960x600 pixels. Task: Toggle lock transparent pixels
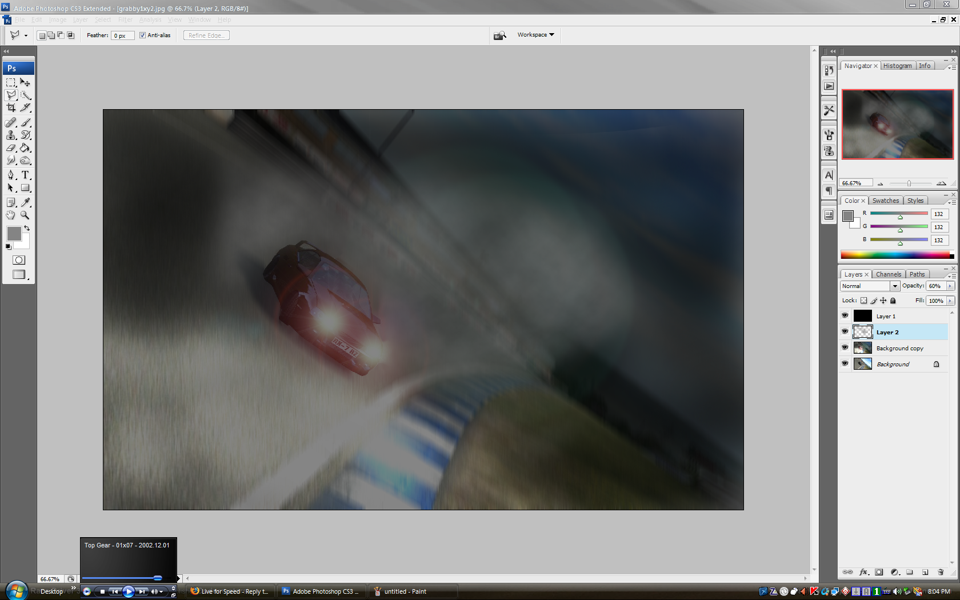click(x=863, y=301)
